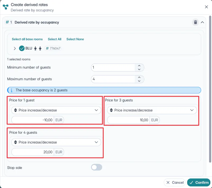Decrease maximum number of guests with down arrow

tap(139, 81)
